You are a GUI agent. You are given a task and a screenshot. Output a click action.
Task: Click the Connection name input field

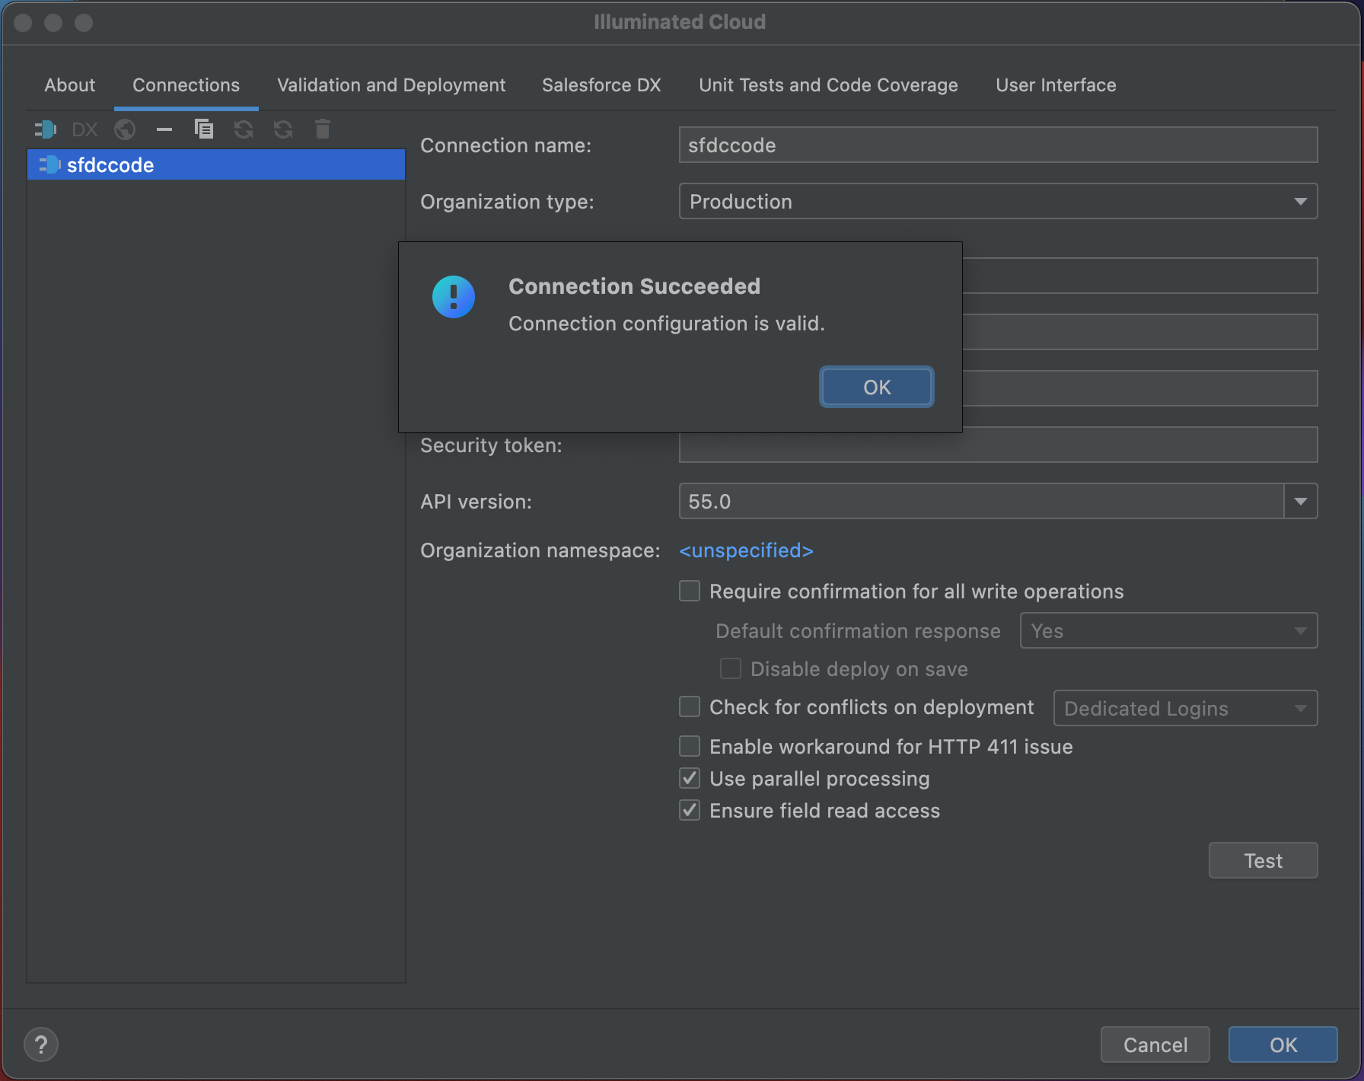pyautogui.click(x=998, y=145)
